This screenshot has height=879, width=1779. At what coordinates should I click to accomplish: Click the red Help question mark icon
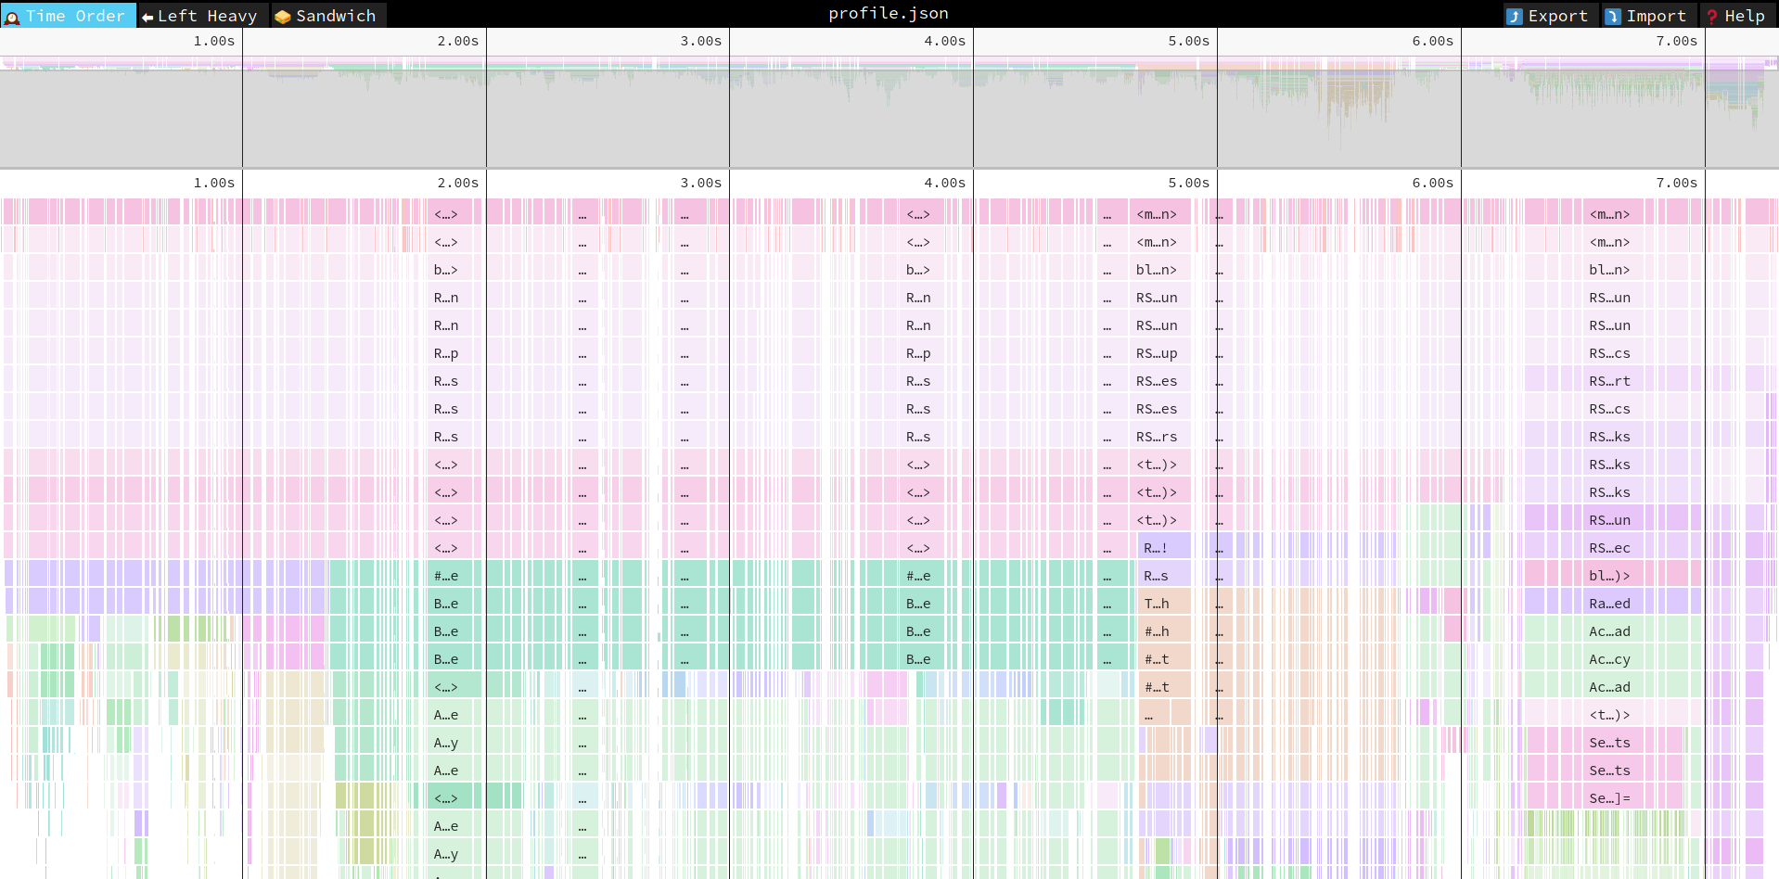click(1712, 17)
